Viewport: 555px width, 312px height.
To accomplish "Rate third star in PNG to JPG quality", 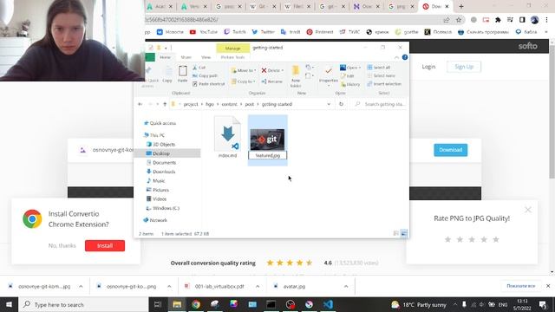I will point(472,239).
